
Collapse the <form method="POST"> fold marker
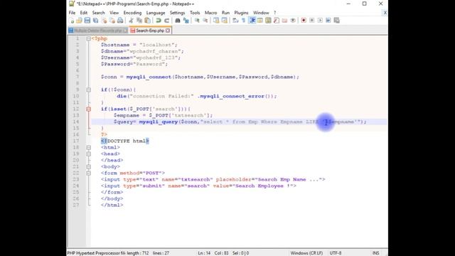coord(88,173)
